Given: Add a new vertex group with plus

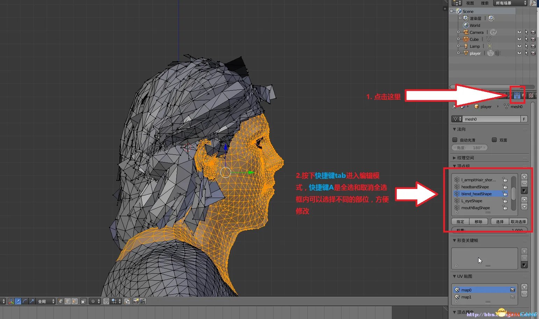Looking at the screenshot, I should coord(524,177).
